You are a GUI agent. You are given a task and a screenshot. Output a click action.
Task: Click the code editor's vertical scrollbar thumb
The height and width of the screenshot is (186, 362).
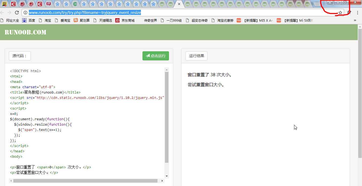pyautogui.click(x=167, y=117)
